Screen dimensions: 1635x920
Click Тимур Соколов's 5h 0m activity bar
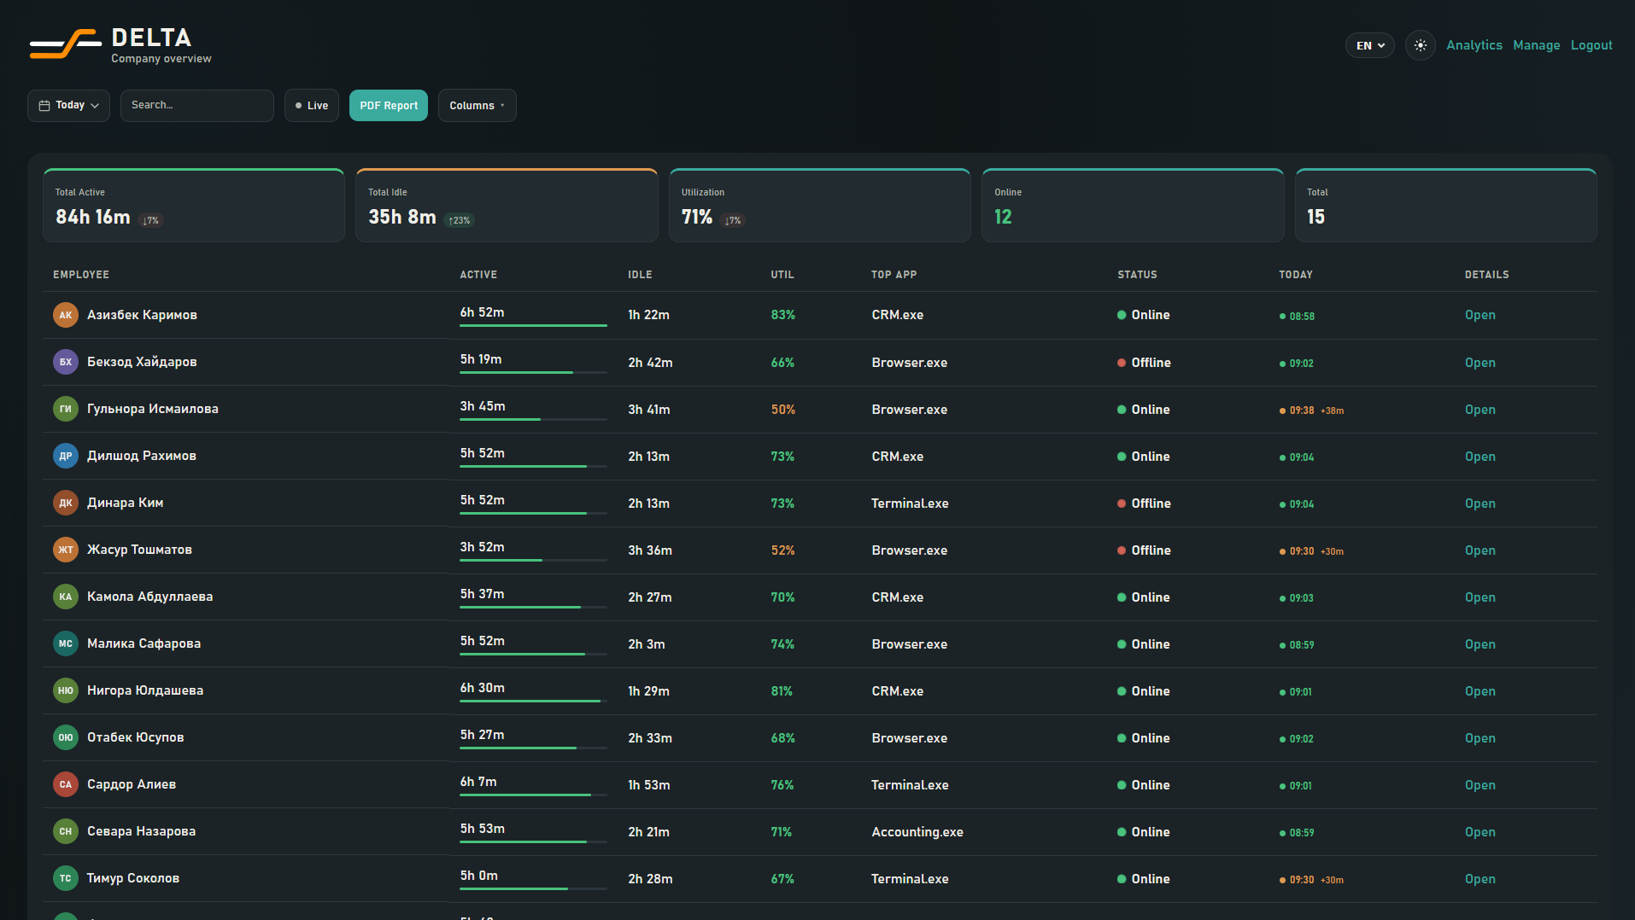(x=533, y=888)
